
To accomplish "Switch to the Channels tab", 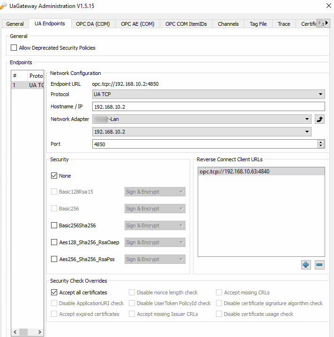I will click(228, 23).
